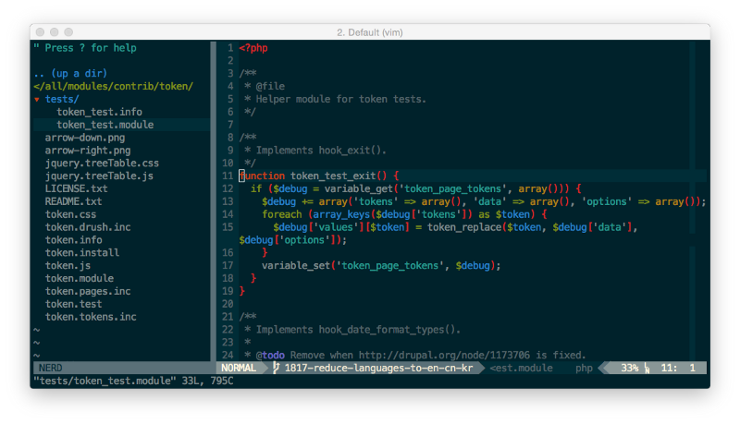The height and width of the screenshot is (424, 740).
Task: Open token_test.info in the tree
Action: click(99, 112)
